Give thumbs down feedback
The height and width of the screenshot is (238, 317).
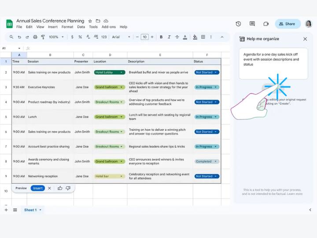[x=68, y=188]
